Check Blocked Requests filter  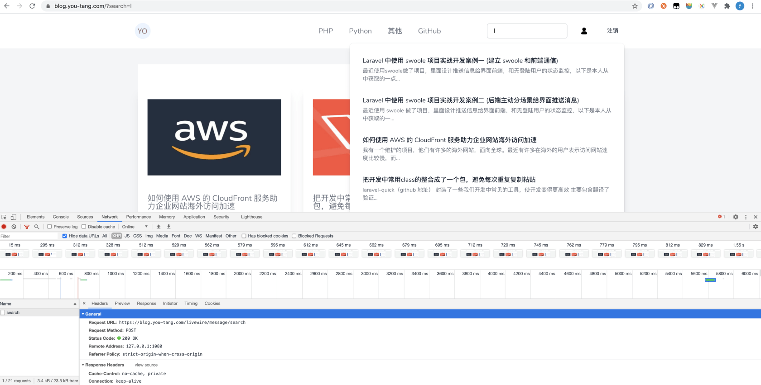[294, 236]
